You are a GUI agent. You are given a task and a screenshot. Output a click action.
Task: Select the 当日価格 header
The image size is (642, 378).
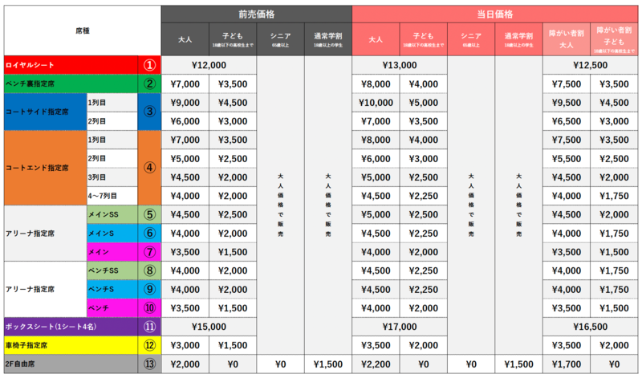(x=495, y=14)
